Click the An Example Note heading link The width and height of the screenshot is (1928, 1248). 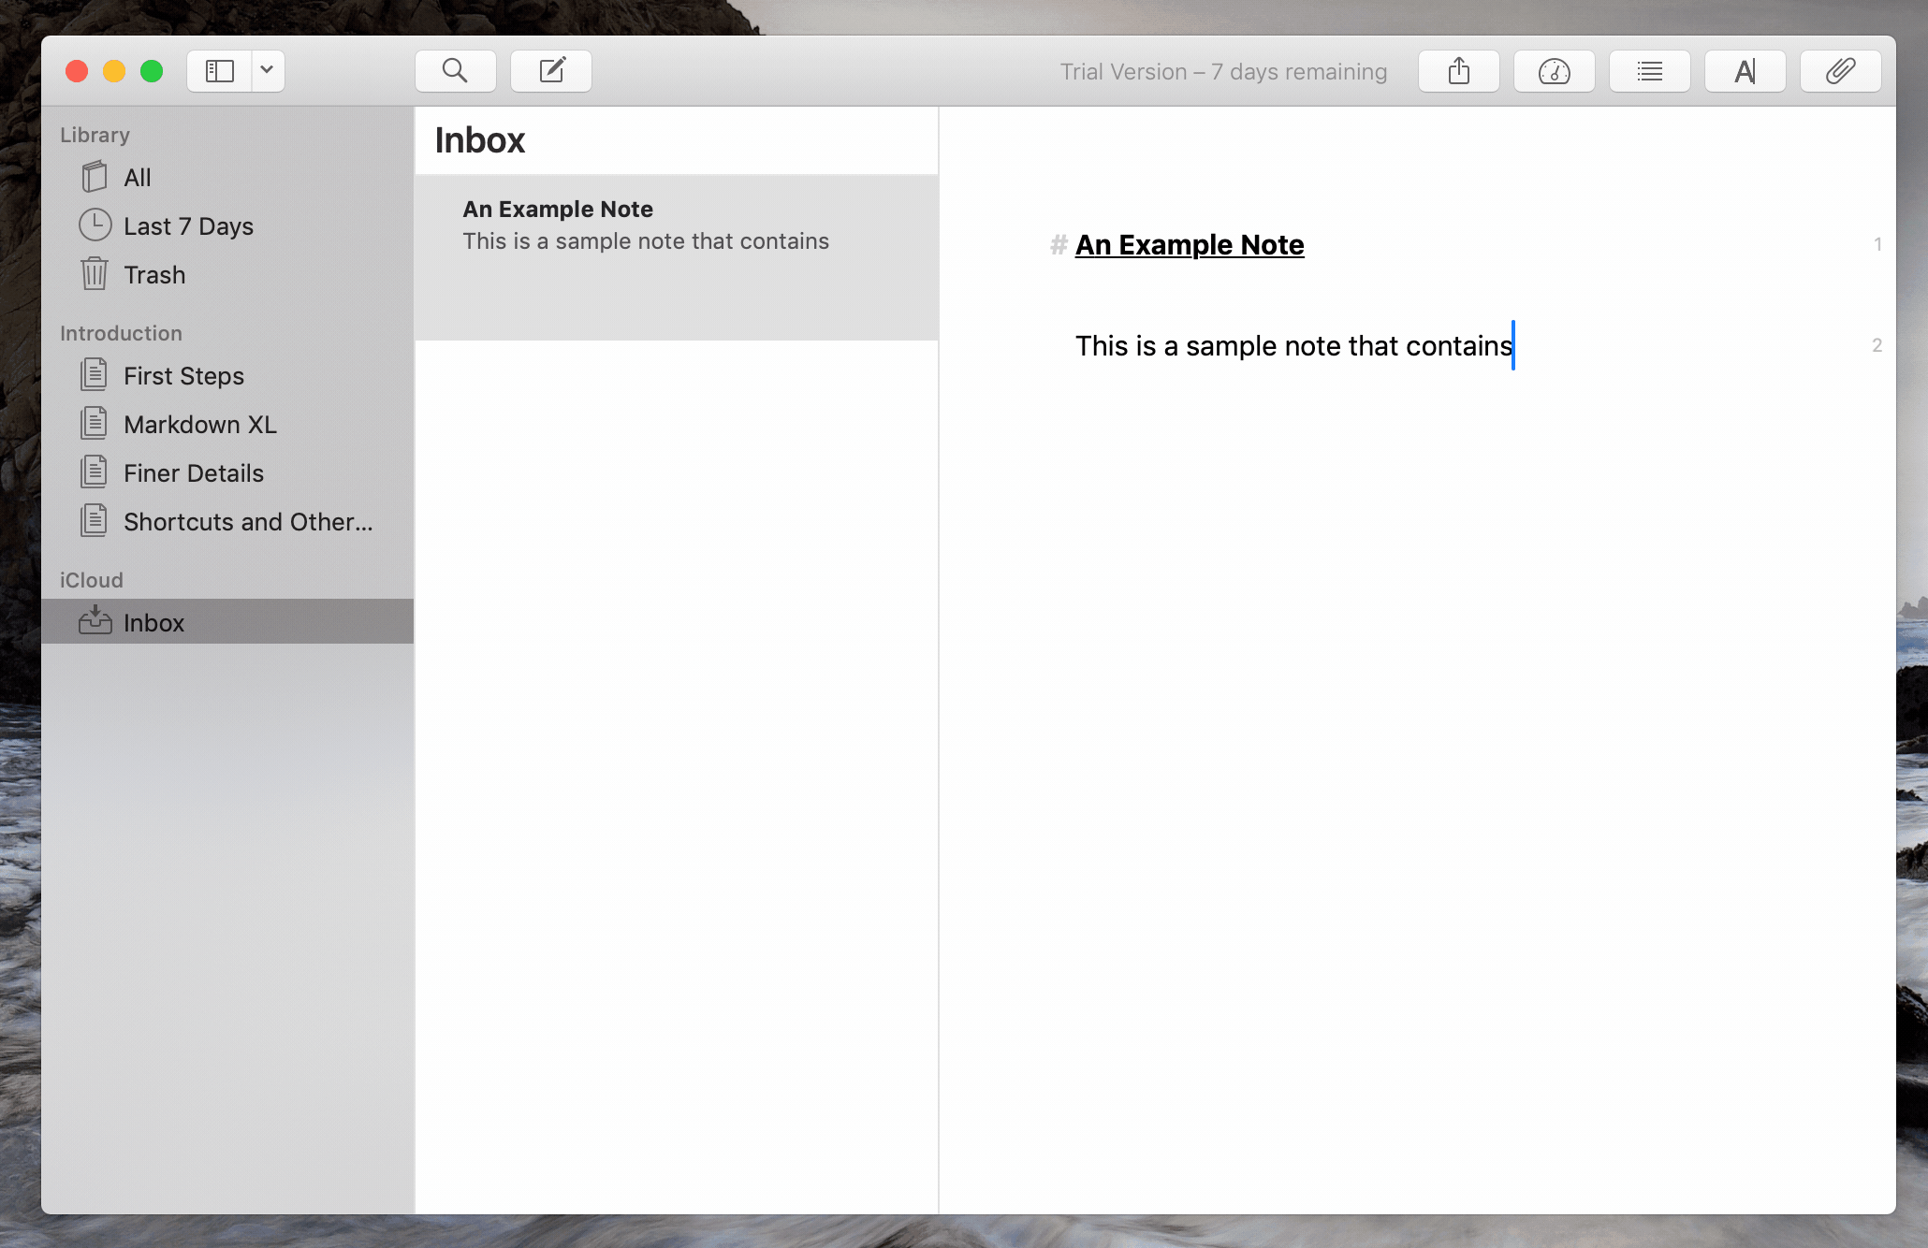1189,245
